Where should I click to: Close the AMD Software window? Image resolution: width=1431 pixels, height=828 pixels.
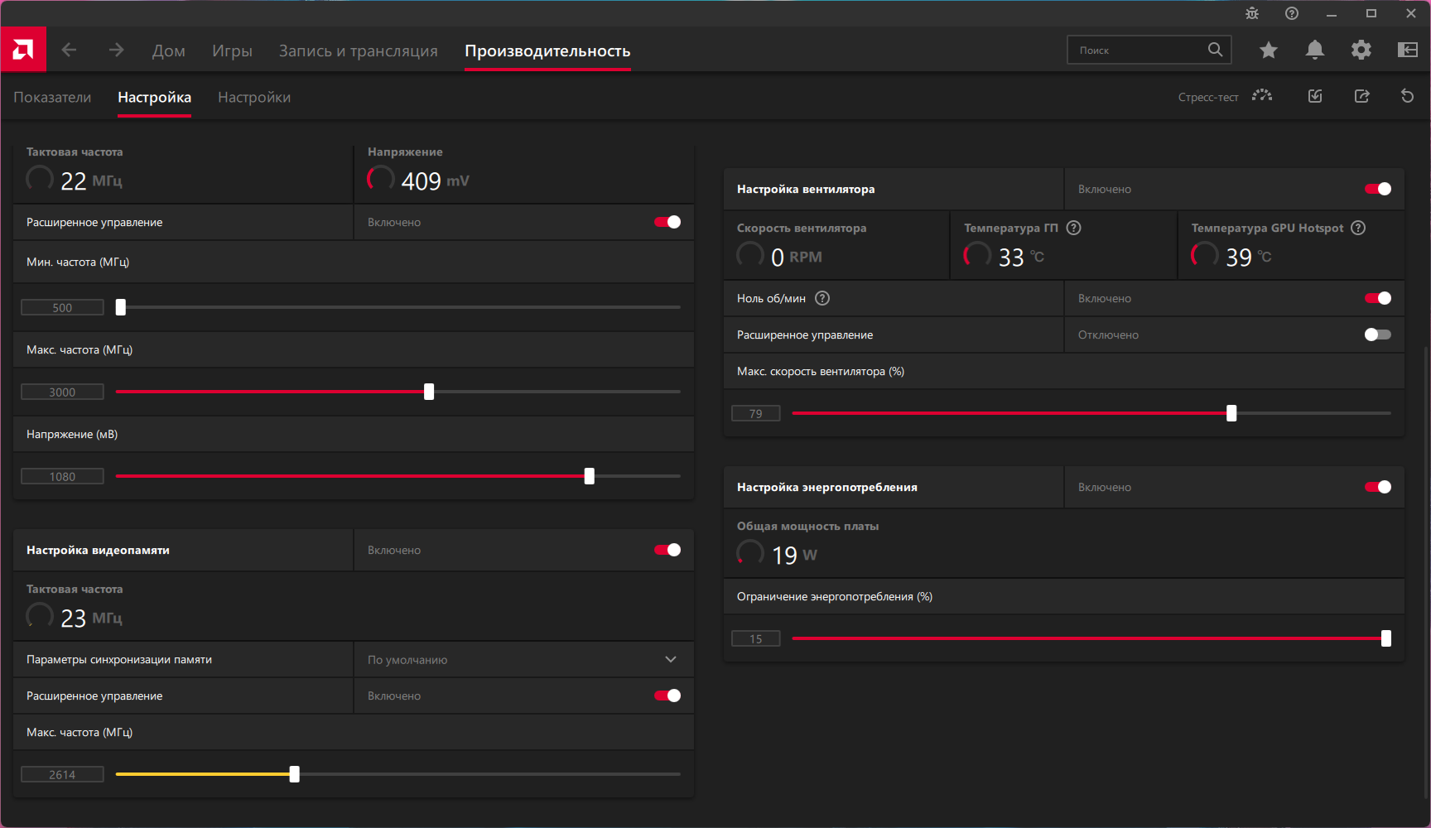point(1411,13)
